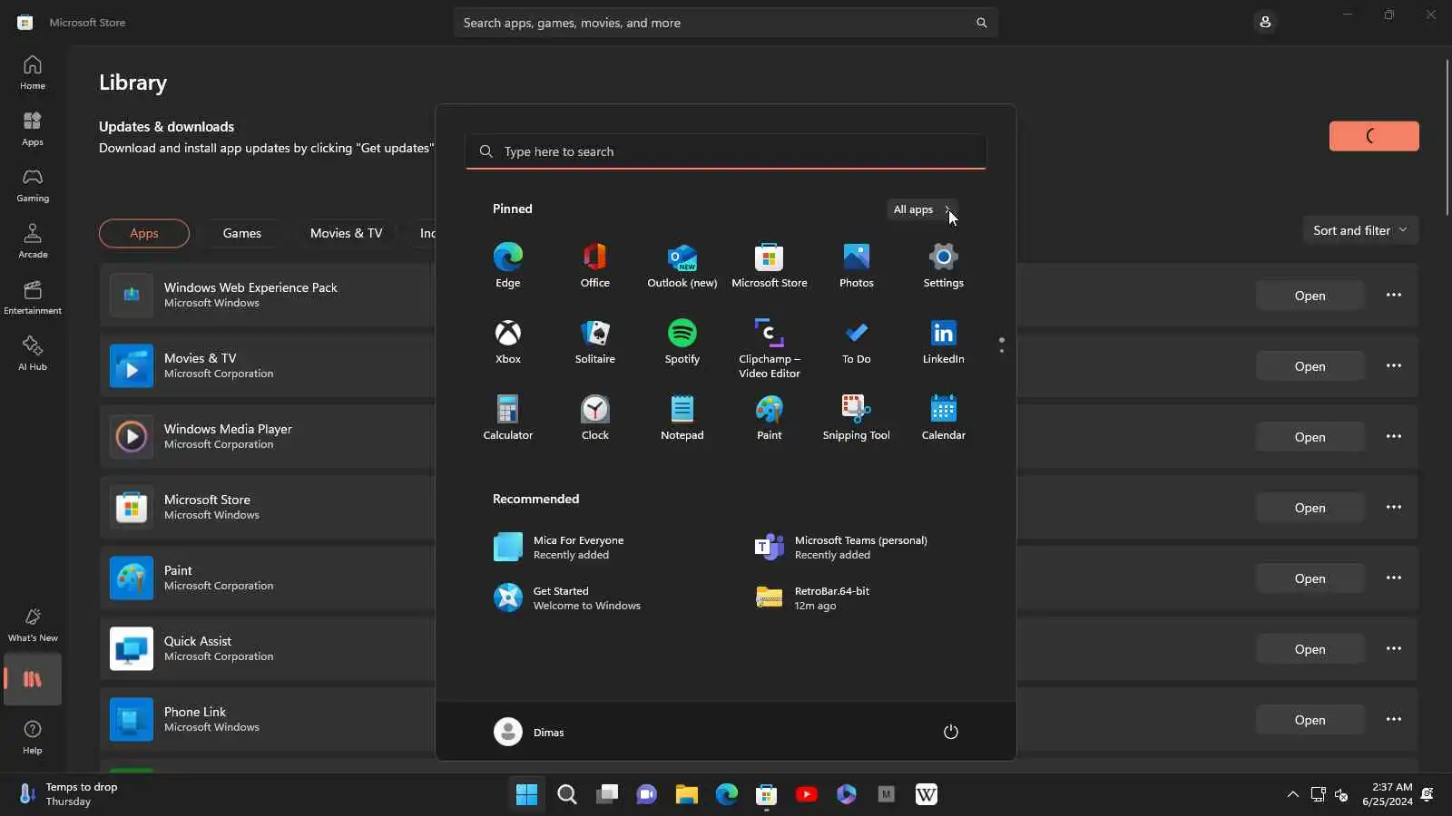1452x816 pixels.
Task: Expand All apps list in Start menu
Action: (x=922, y=209)
